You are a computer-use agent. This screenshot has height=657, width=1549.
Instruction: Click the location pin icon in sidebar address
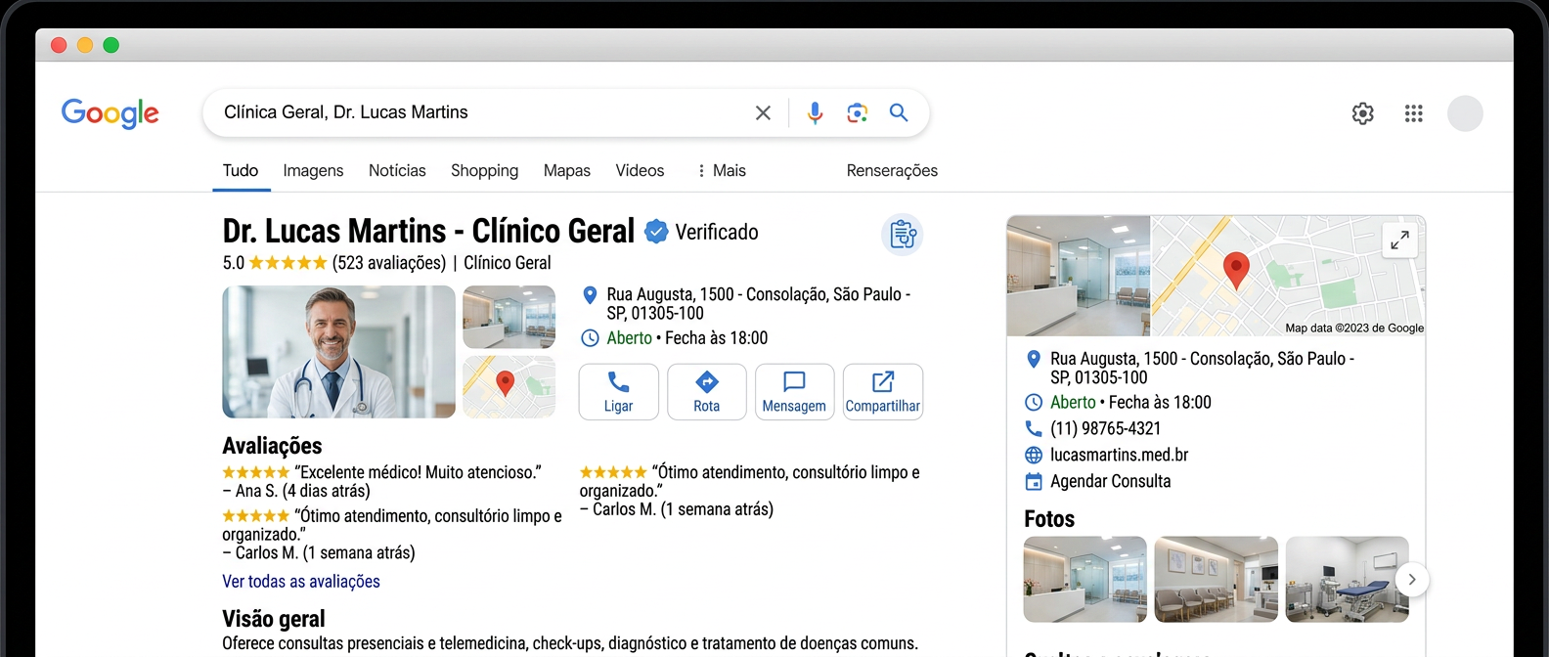click(1034, 359)
